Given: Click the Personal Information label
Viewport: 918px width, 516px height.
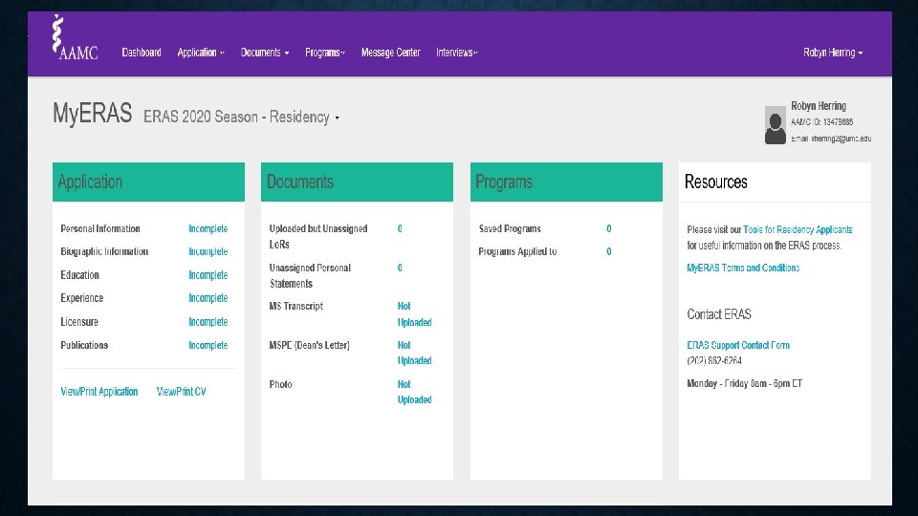Looking at the screenshot, I should coord(100,228).
